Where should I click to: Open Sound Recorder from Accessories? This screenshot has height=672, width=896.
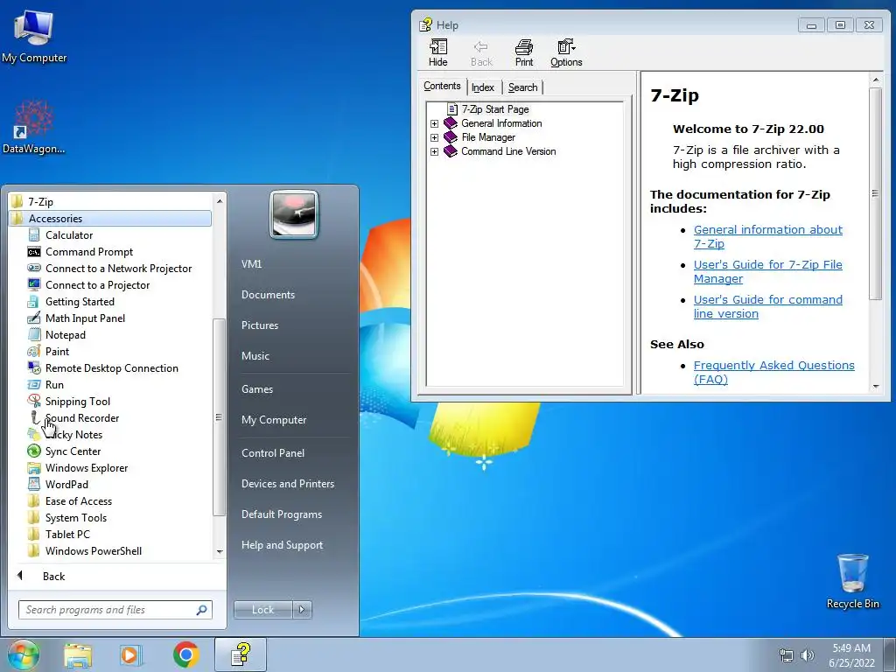[x=81, y=417]
